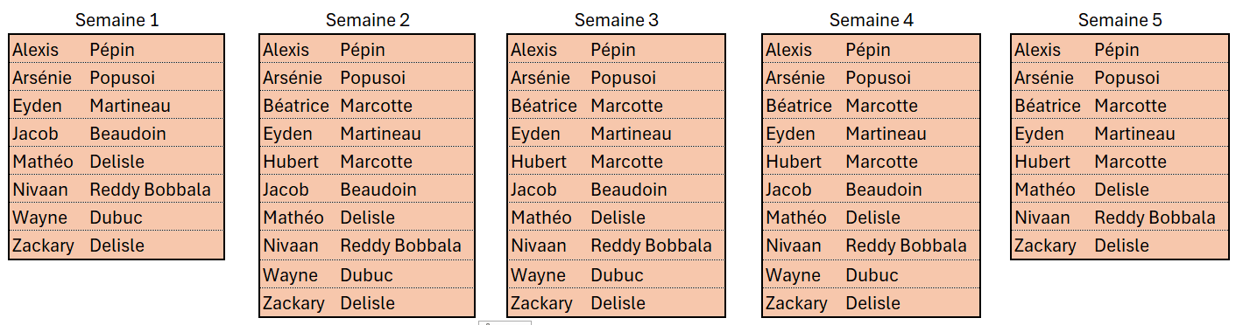This screenshot has width=1236, height=325.
Task: Select Mathéo in the Semaine 3 list
Action: click(x=541, y=218)
